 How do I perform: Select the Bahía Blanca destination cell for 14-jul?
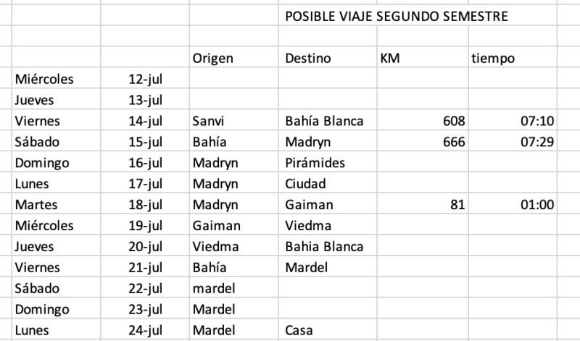(x=328, y=120)
